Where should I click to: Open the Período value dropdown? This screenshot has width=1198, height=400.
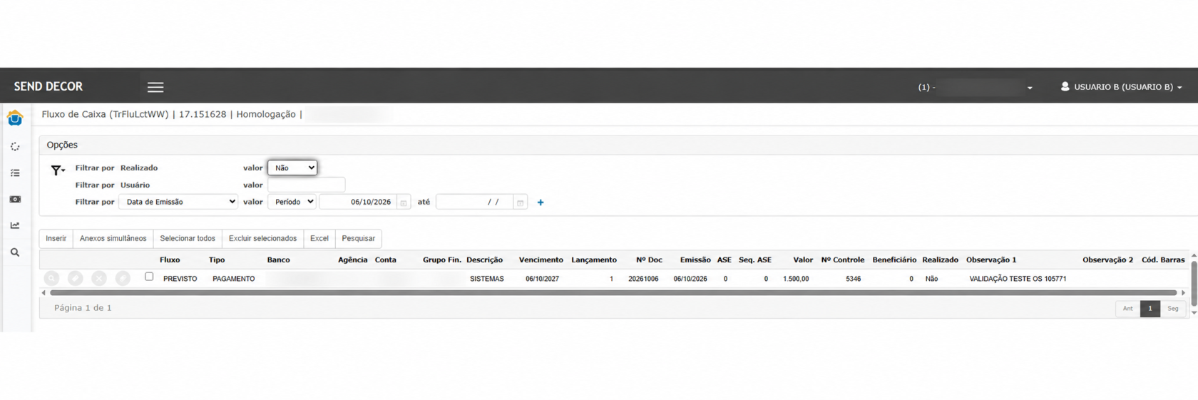pos(292,202)
